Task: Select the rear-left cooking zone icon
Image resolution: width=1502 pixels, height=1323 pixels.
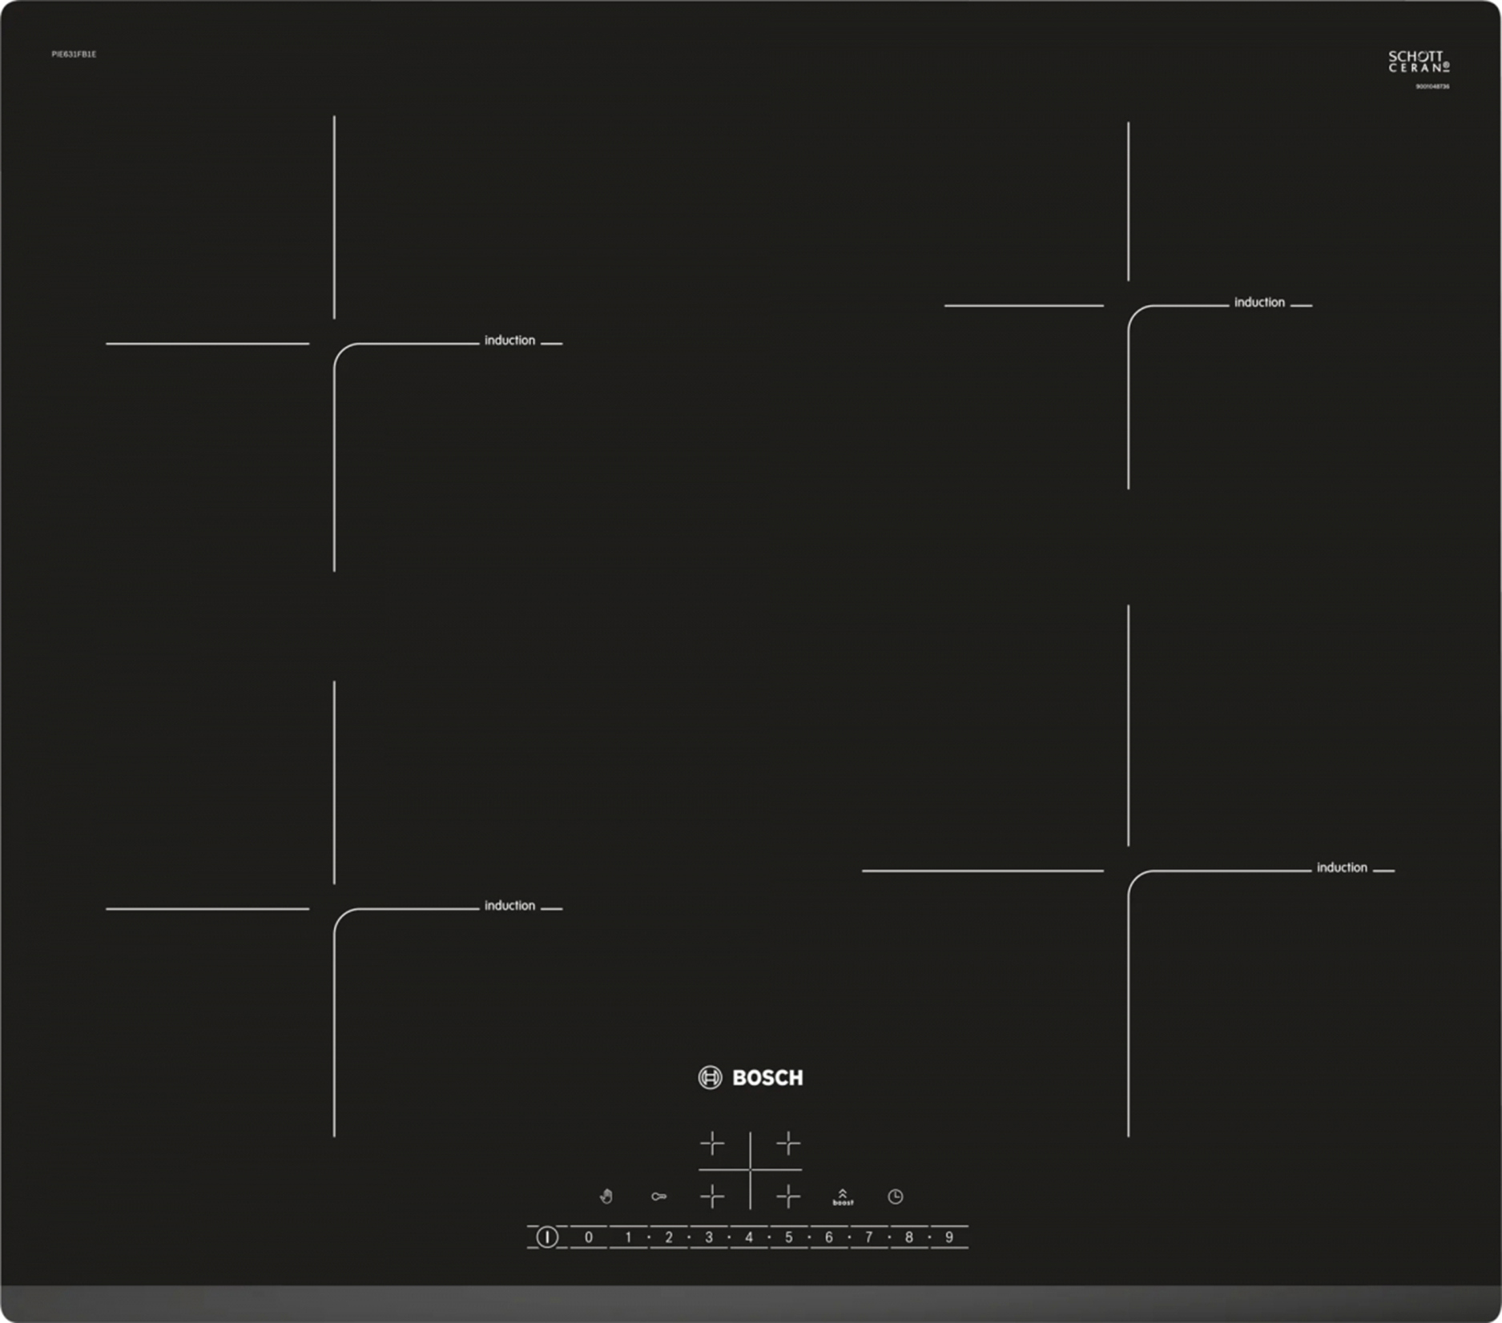Action: coord(712,1144)
